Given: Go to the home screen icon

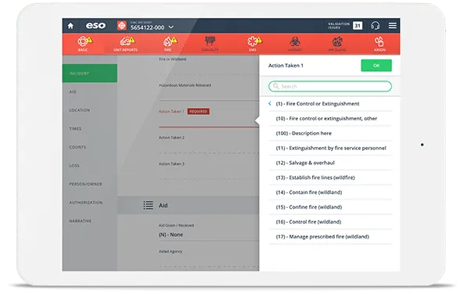Looking at the screenshot, I should point(70,26).
